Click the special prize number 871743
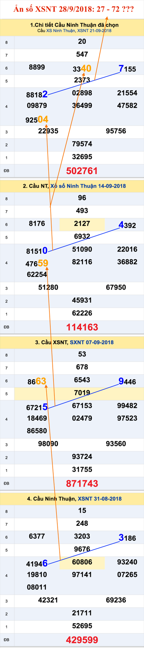 coord(82,483)
